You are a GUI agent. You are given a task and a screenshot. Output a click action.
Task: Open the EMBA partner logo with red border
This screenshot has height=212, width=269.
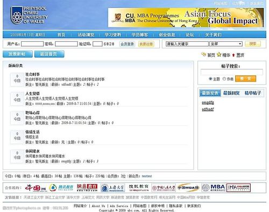coord(238,188)
